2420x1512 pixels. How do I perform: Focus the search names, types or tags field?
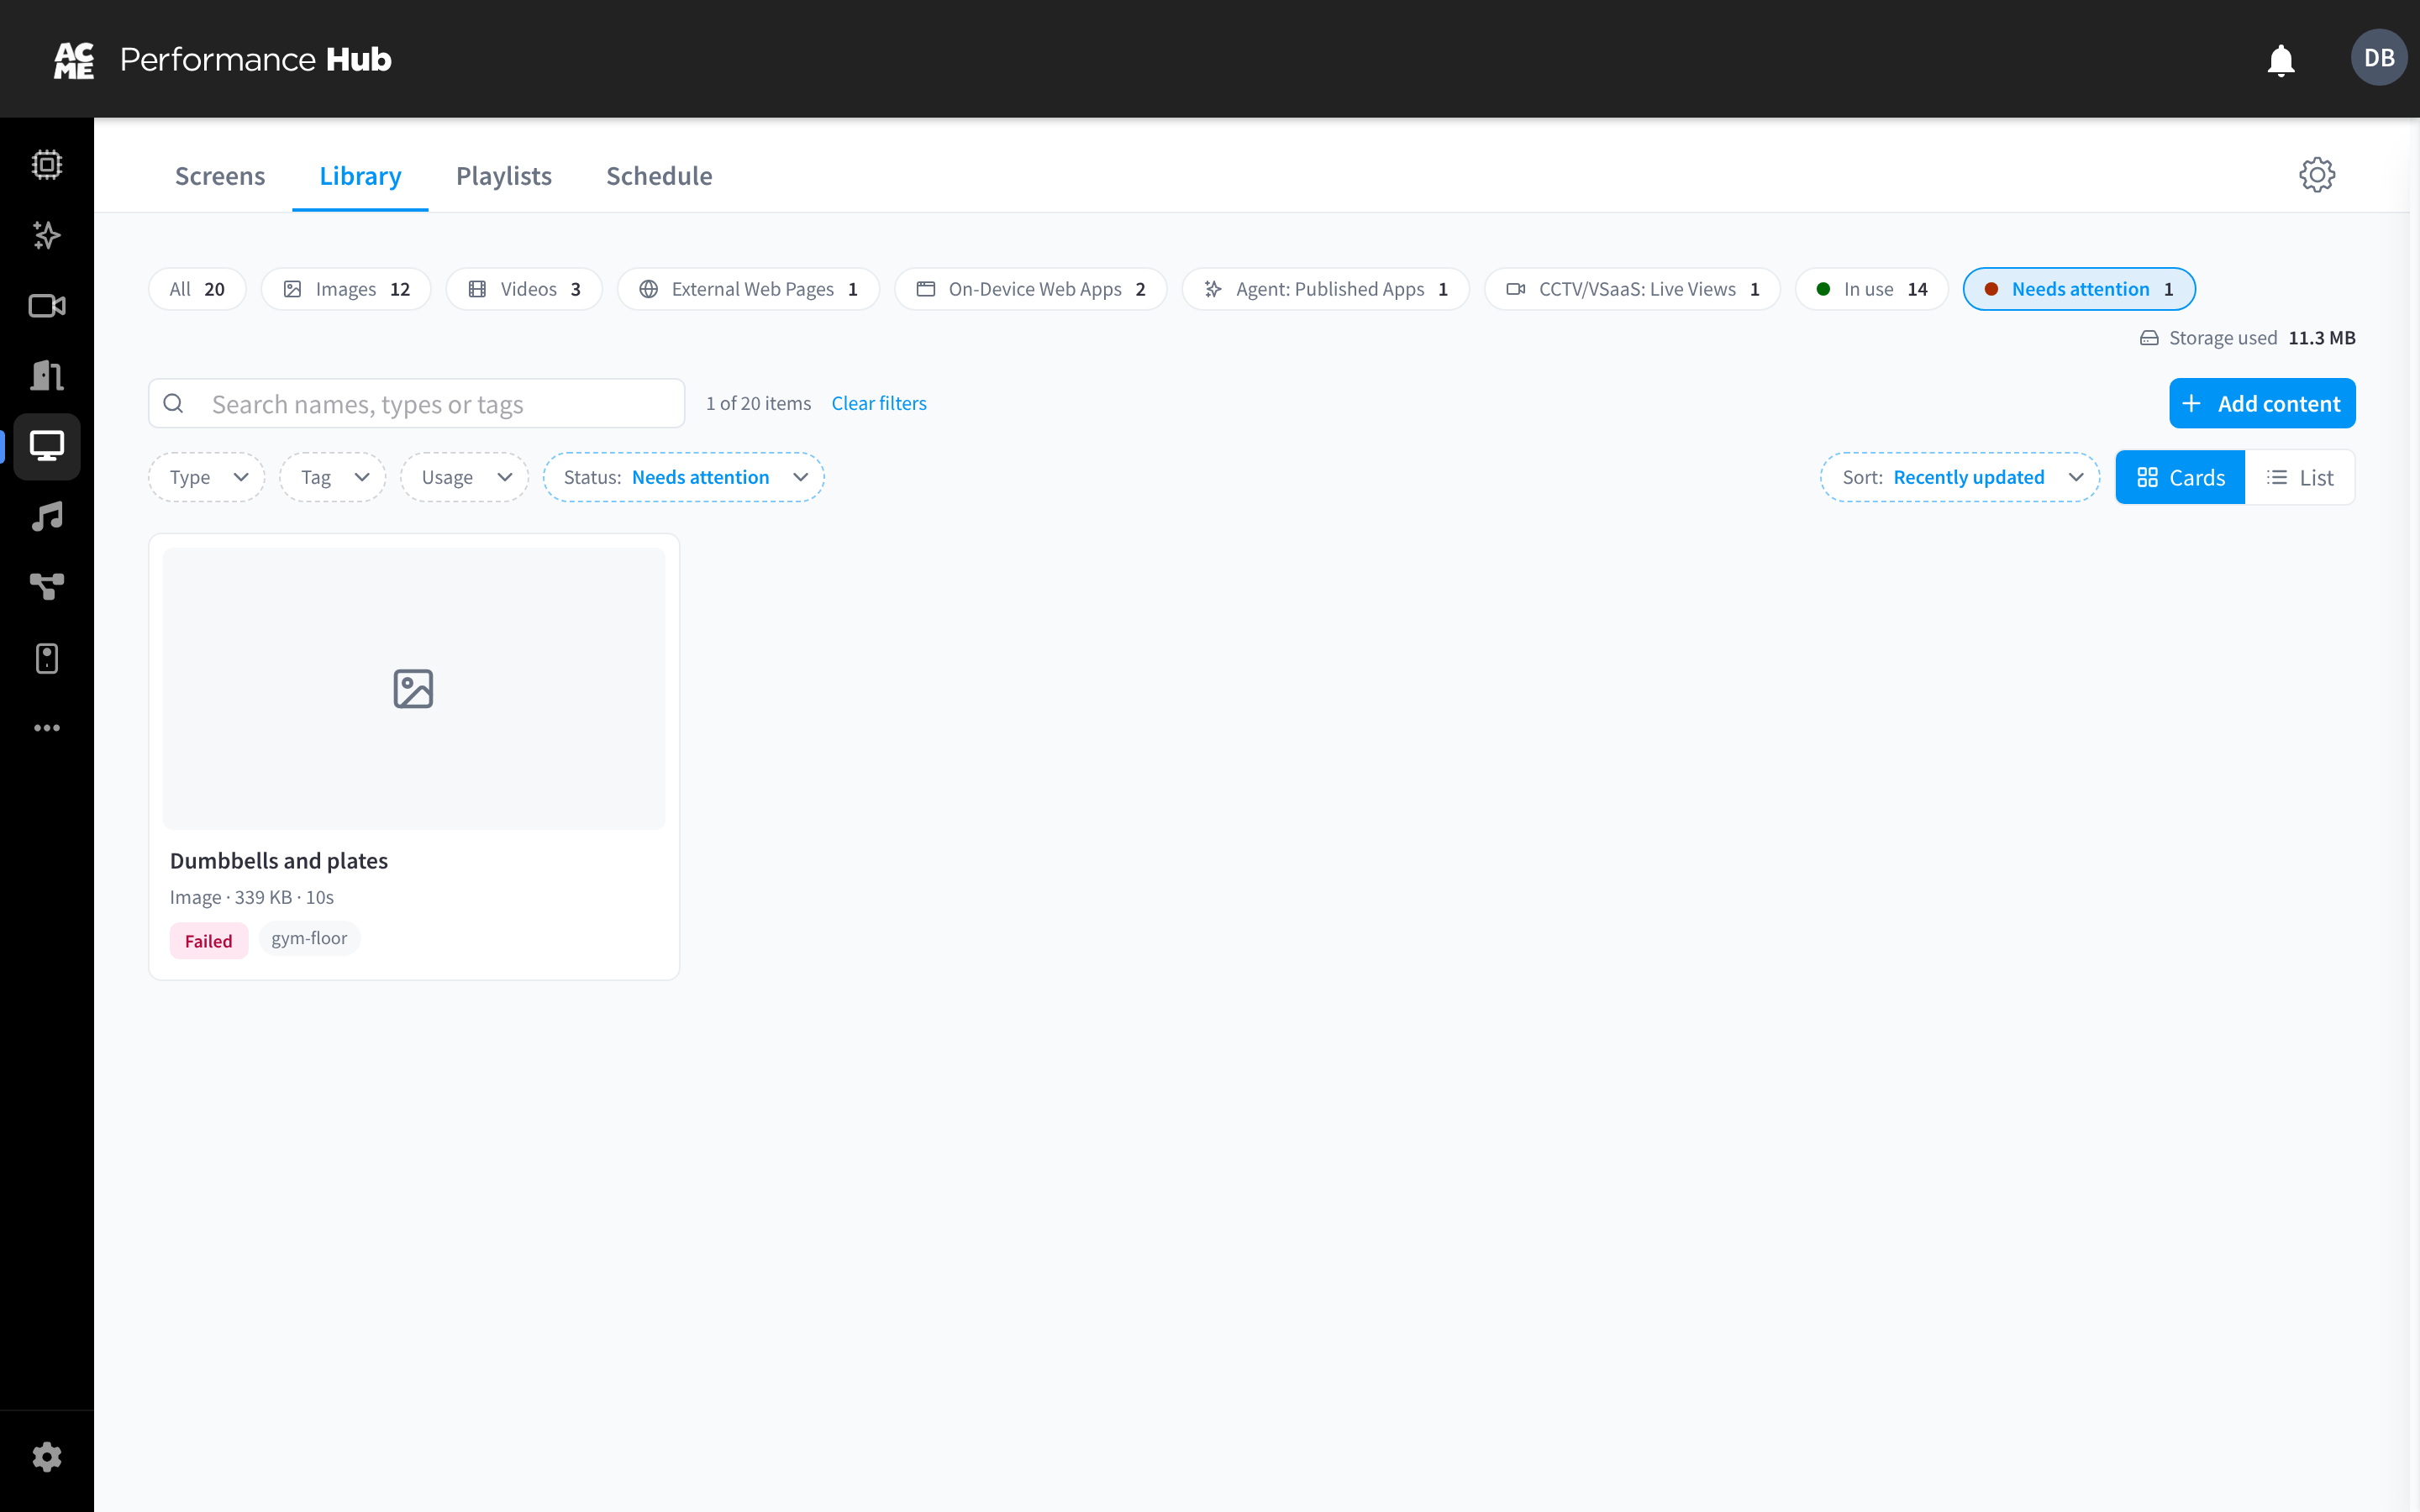[x=417, y=403]
